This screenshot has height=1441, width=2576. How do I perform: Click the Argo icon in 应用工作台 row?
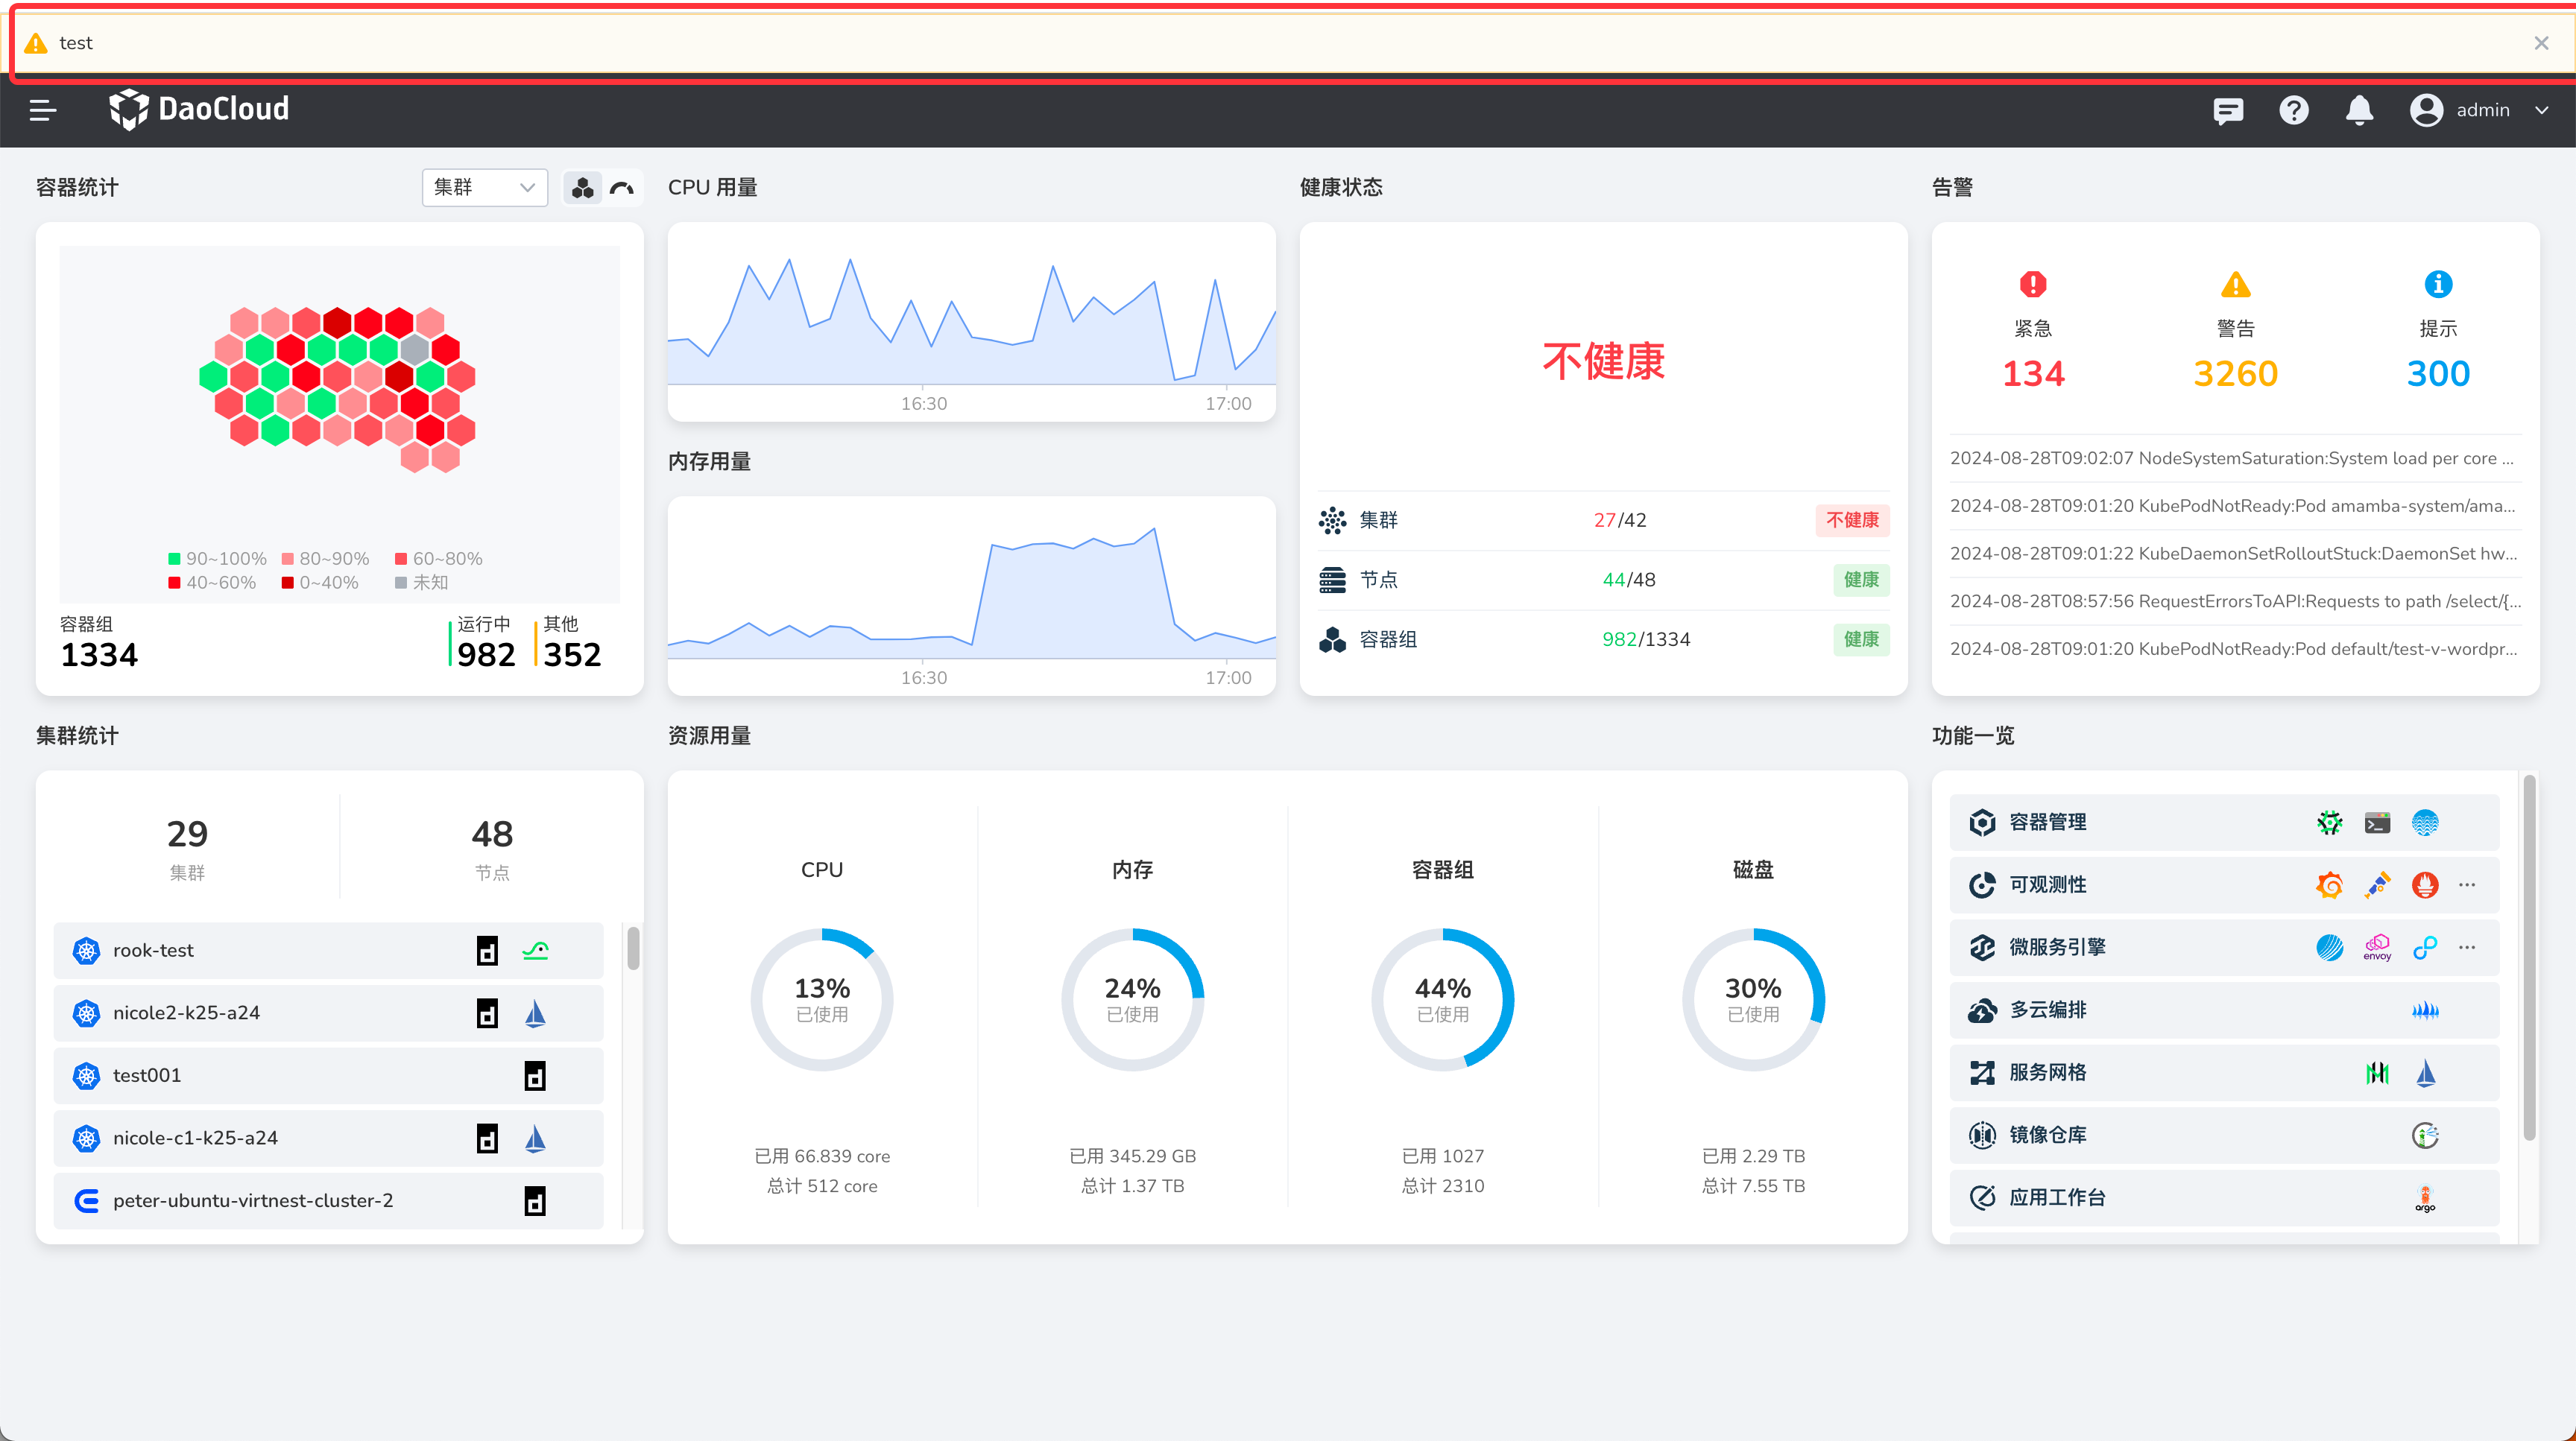point(2425,1198)
